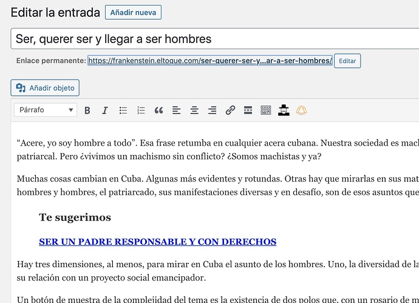419x303 pixels.
Task: Click the Añadir nueva button
Action: (133, 12)
